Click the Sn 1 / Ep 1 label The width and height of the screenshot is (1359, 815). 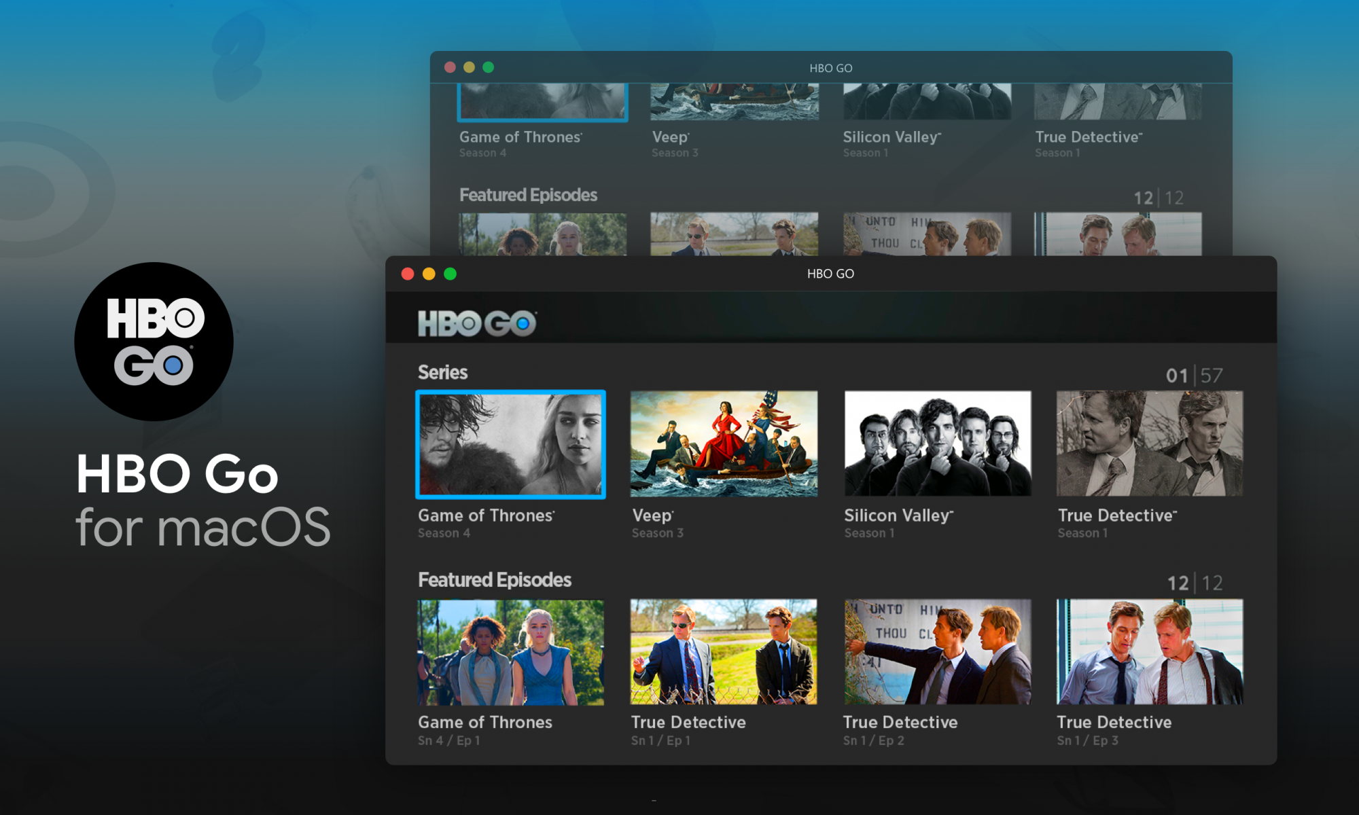tap(660, 740)
